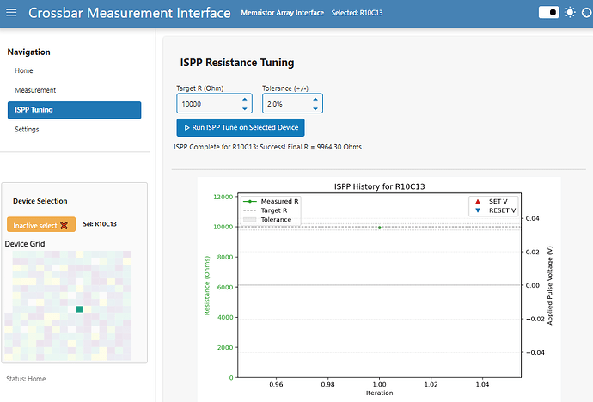The height and width of the screenshot is (402, 593).
Task: Click the circle icon in the header
Action: click(x=587, y=13)
